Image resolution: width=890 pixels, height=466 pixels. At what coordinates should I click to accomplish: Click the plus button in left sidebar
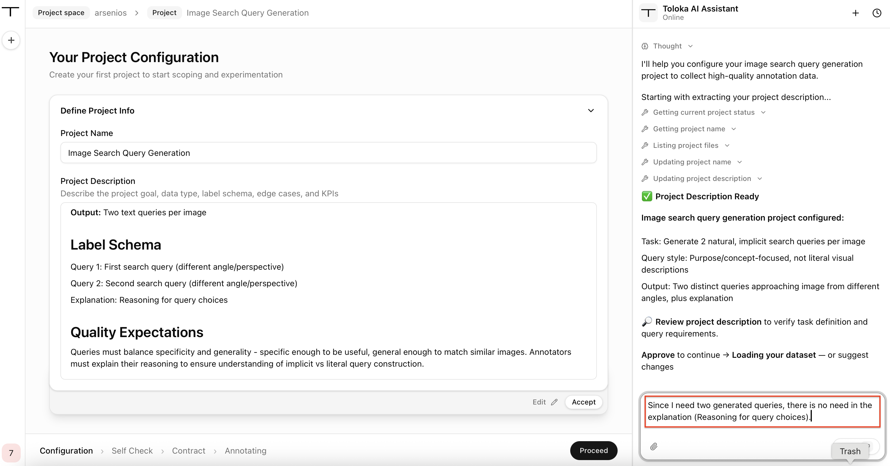click(11, 40)
